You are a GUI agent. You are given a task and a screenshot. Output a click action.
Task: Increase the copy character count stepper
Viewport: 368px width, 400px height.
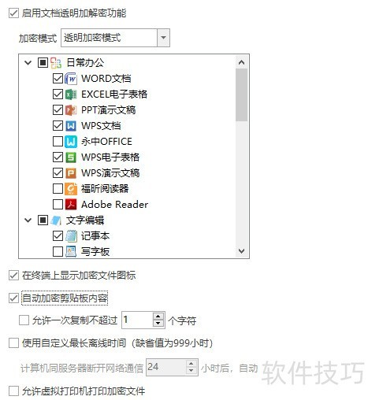point(158,317)
